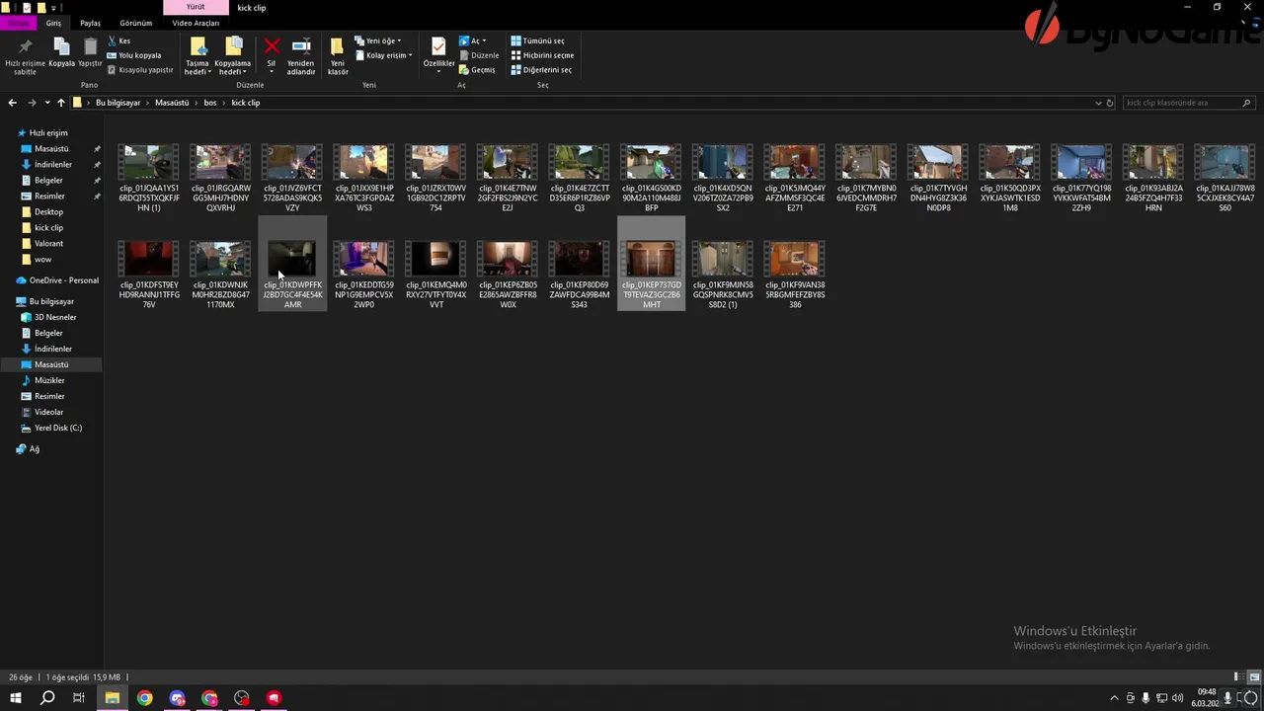Image resolution: width=1264 pixels, height=711 pixels.
Task: Switch to the Görünüm ribbon tab
Action: [x=135, y=23]
